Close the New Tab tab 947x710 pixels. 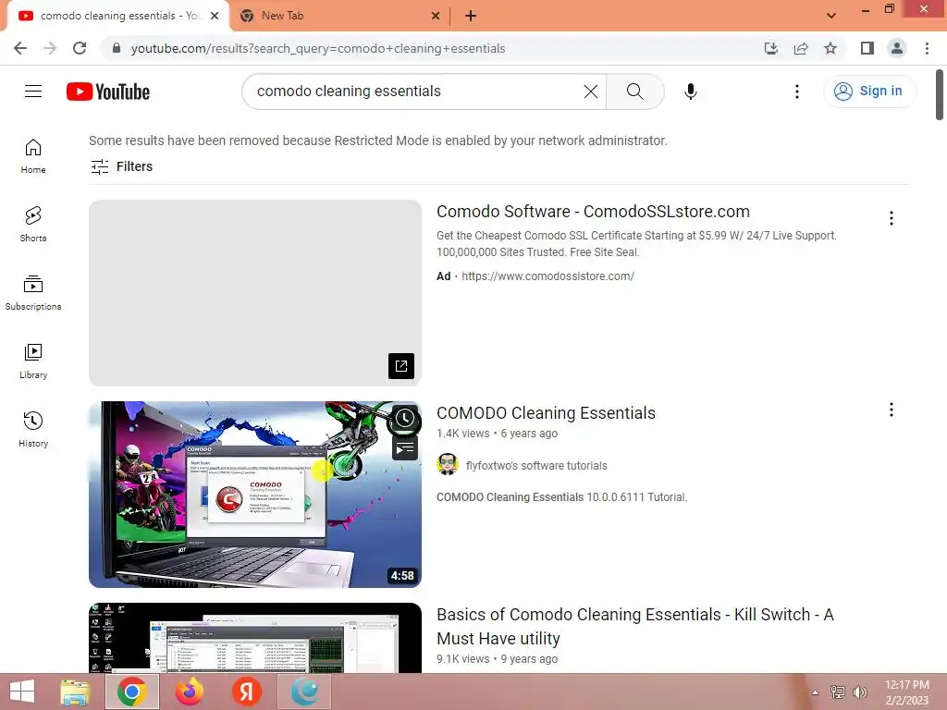436,16
